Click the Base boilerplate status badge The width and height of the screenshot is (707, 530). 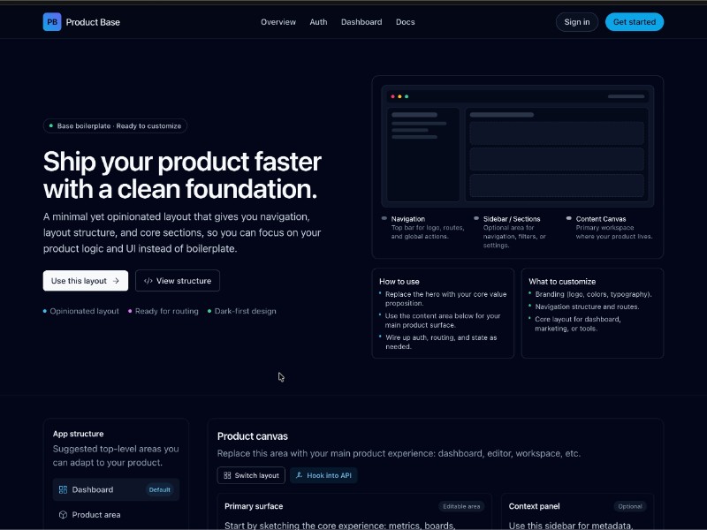click(115, 126)
